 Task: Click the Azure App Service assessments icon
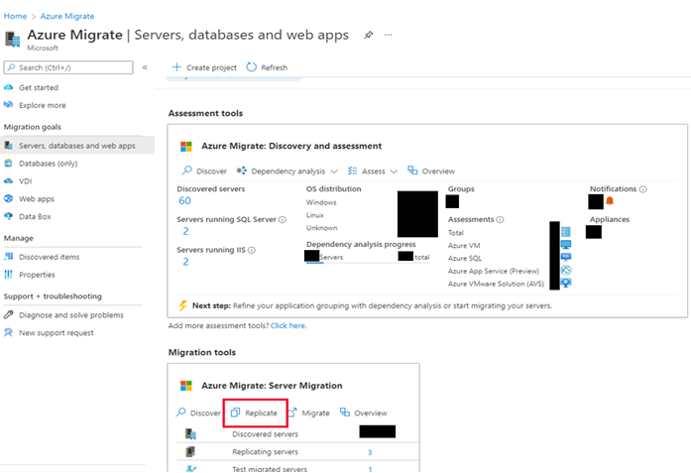click(566, 271)
